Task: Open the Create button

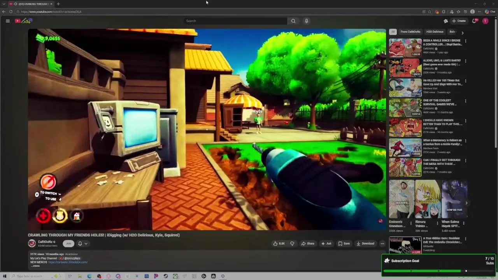Action: click(x=459, y=21)
